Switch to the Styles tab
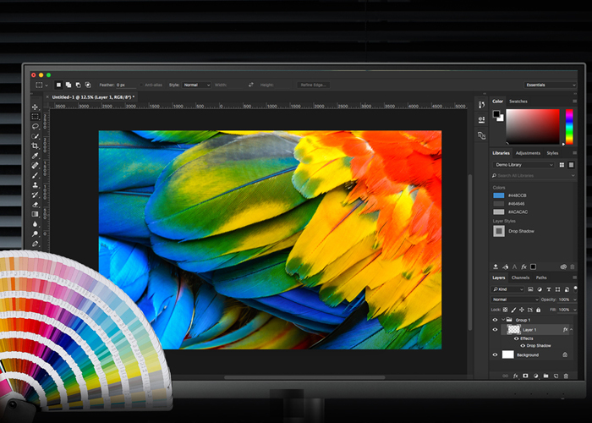This screenshot has width=592, height=423. coord(552,153)
